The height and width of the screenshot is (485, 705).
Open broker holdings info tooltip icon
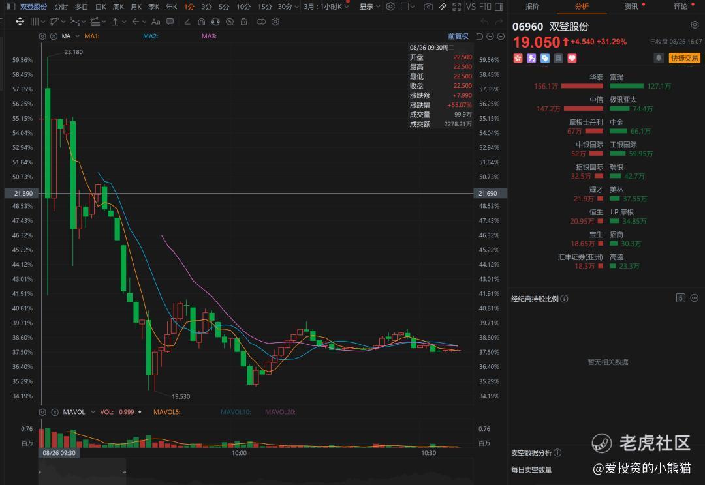pos(564,299)
